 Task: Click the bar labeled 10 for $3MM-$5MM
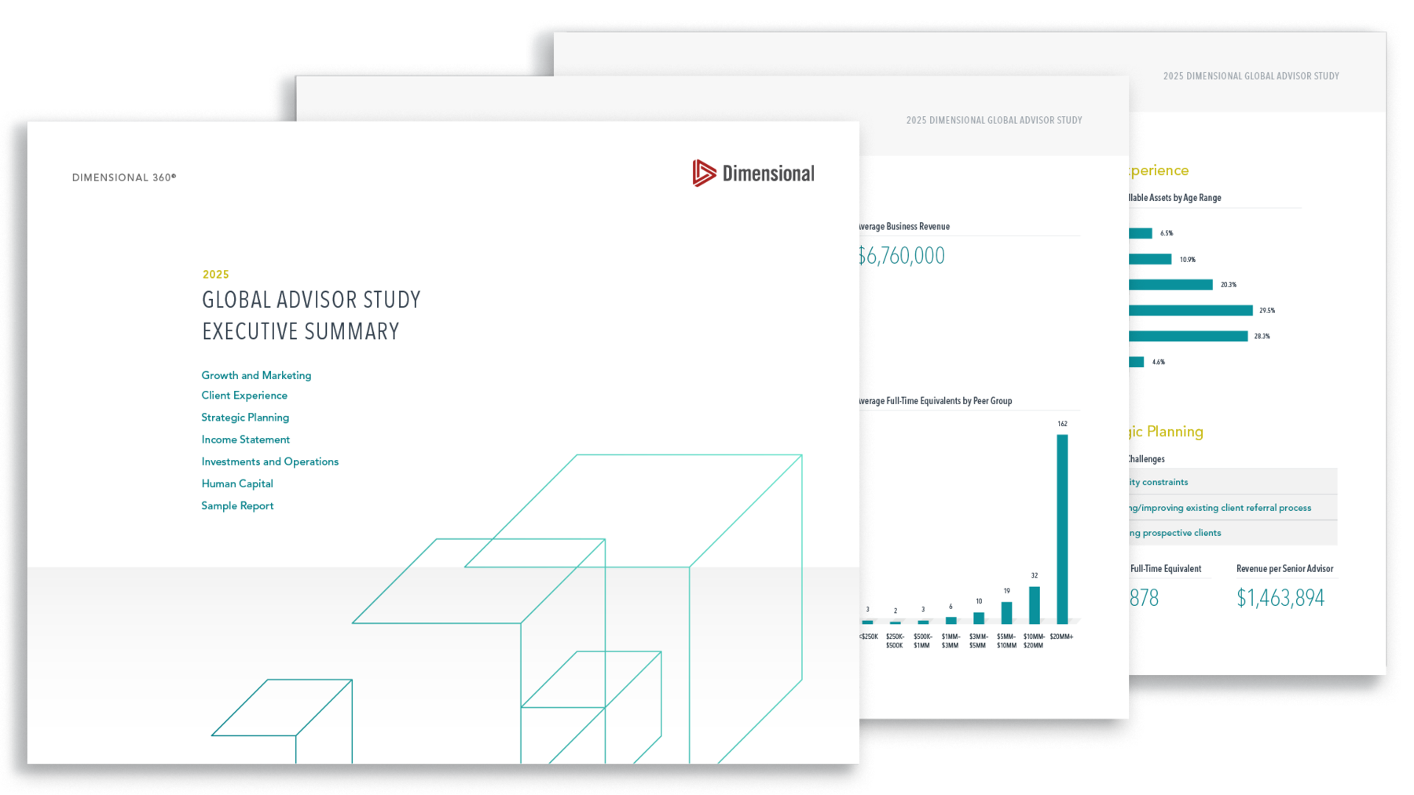(979, 619)
